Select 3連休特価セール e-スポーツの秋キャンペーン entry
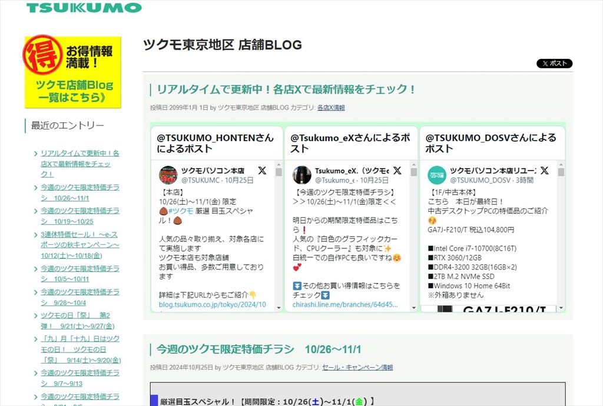The image size is (603, 406). point(79,245)
